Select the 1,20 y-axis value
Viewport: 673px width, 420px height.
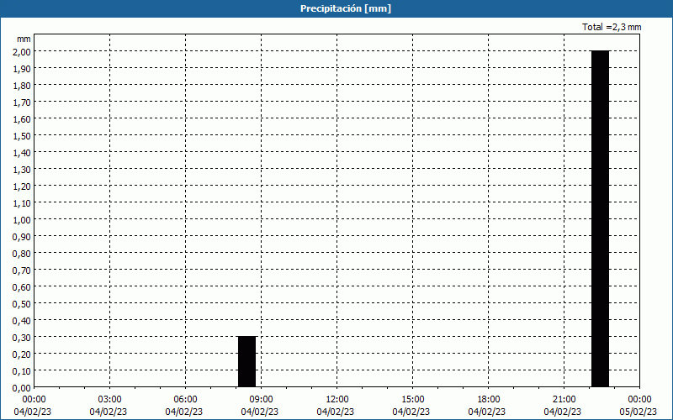tap(23, 186)
